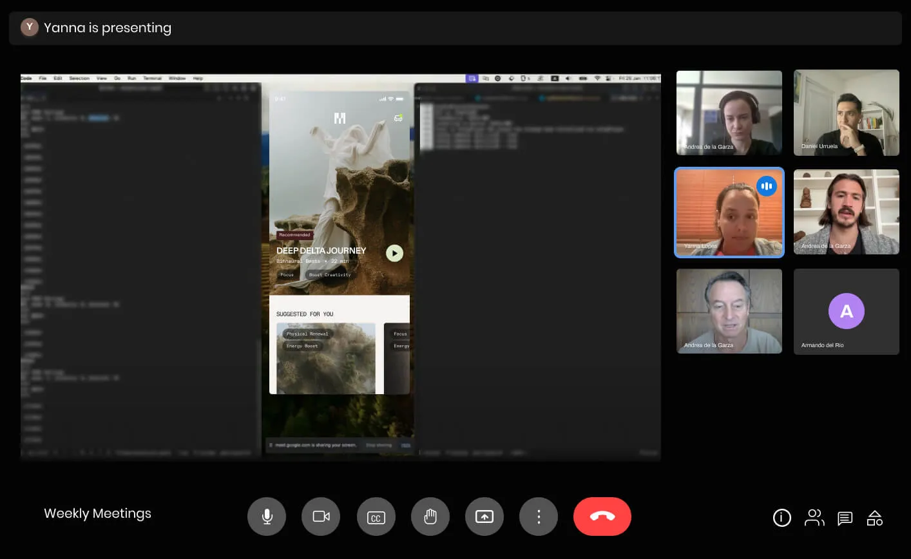The height and width of the screenshot is (559, 911).
Task: Hang up with the red leave button
Action: pyautogui.click(x=602, y=516)
